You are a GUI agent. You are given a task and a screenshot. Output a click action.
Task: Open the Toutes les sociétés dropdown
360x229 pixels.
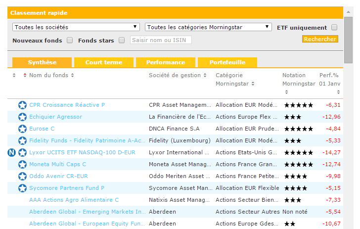point(76,27)
